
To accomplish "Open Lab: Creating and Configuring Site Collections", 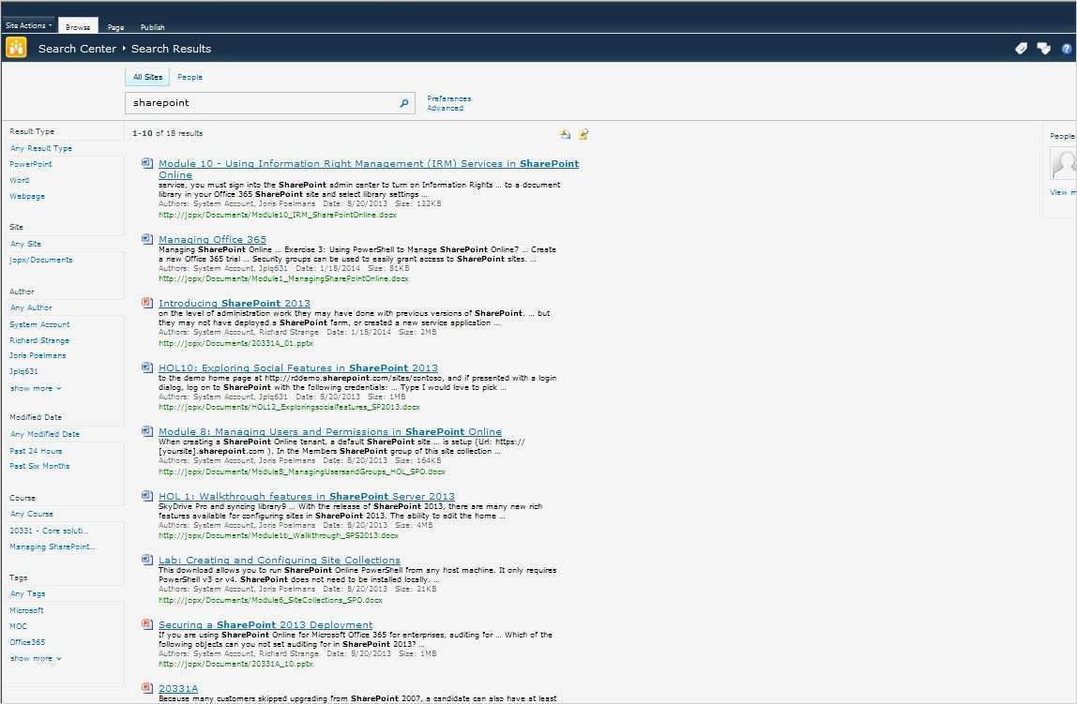I will tap(279, 560).
